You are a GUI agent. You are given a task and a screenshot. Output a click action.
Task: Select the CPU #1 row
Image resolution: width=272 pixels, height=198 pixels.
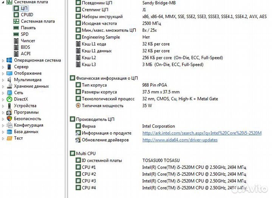tap(161, 167)
